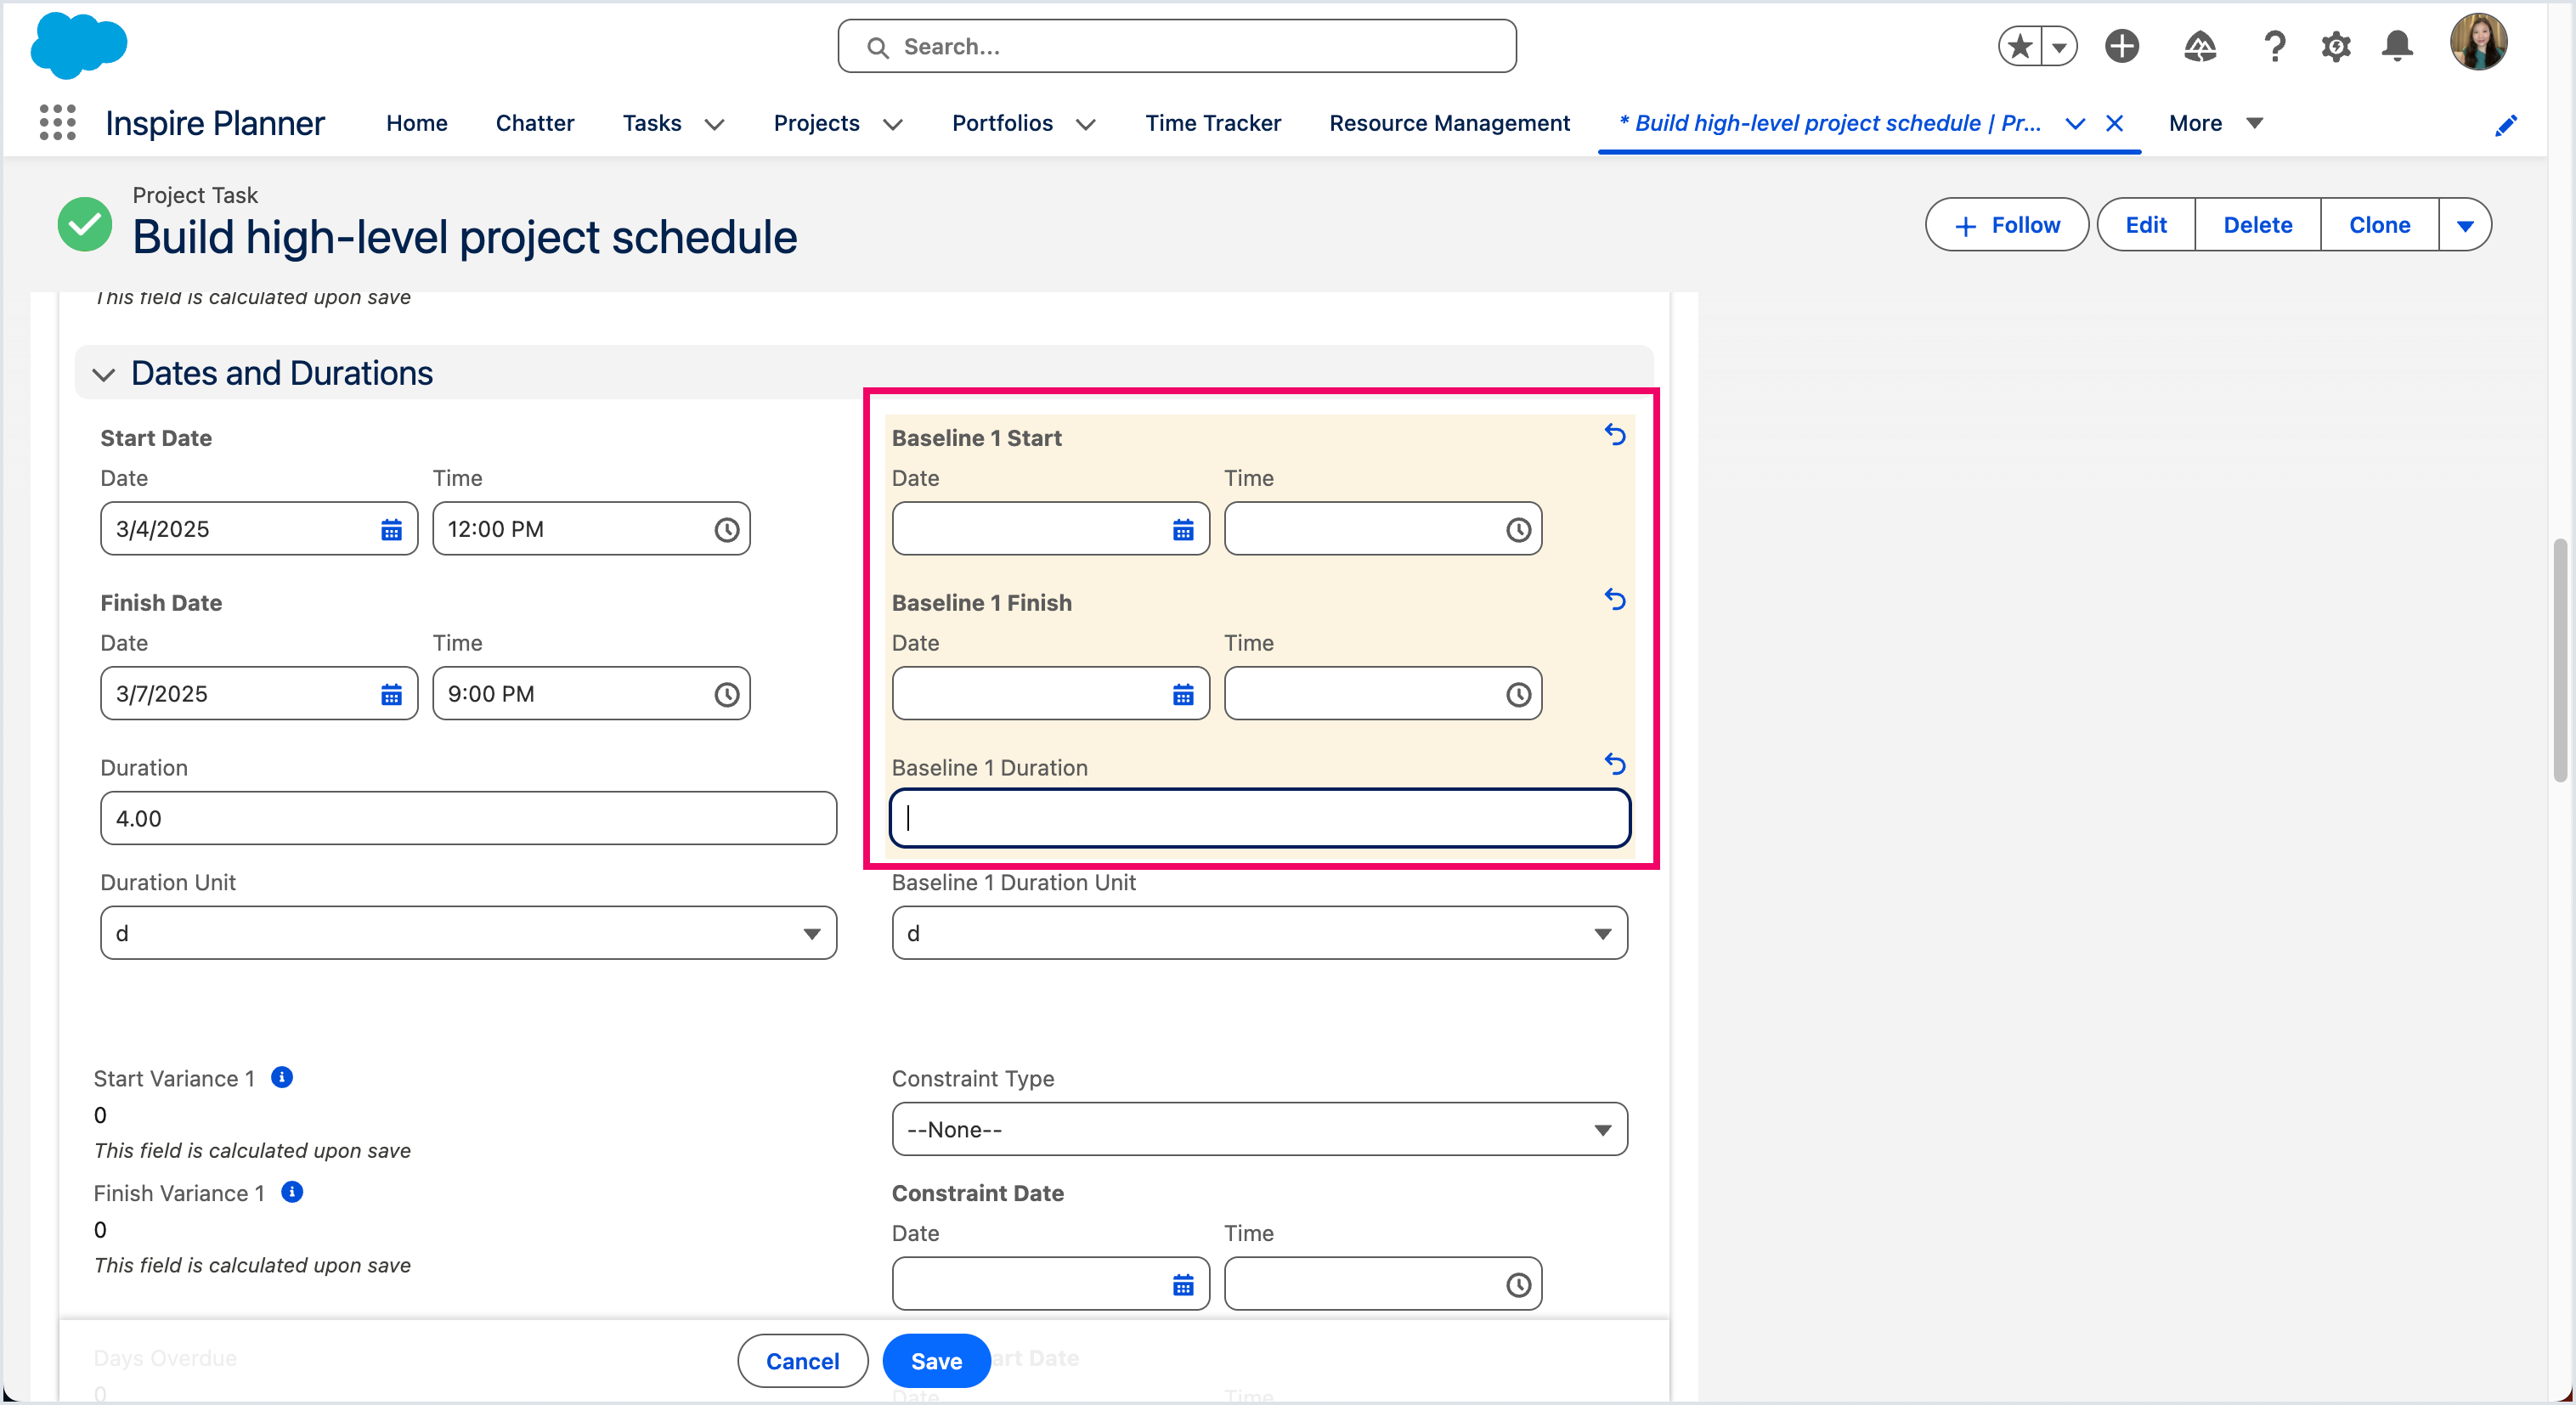
Task: Open the More navigation menu
Action: (x=2215, y=123)
